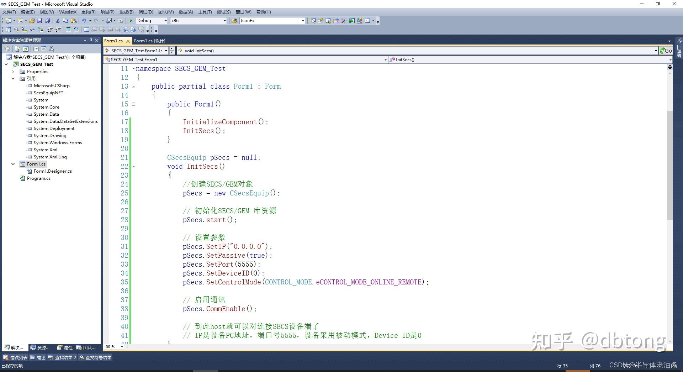The width and height of the screenshot is (683, 372).
Task: Click the Paste icon on the toolbar
Action: click(x=74, y=20)
